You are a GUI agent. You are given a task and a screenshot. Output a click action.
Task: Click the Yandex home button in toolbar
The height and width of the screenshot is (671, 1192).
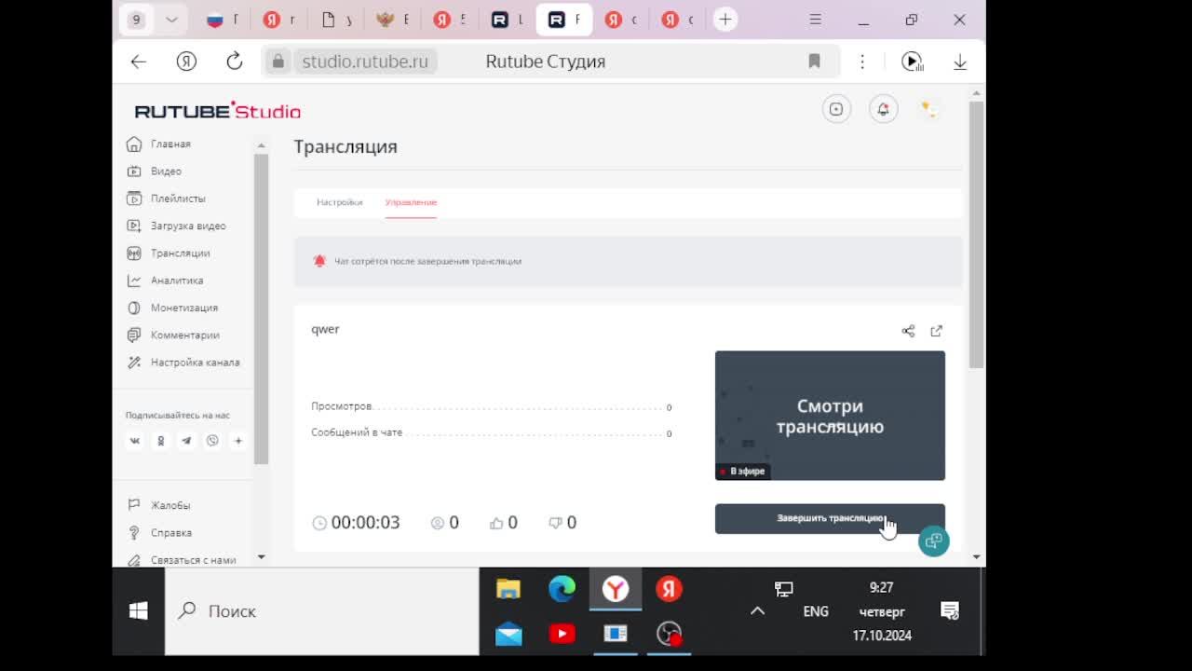tap(186, 62)
